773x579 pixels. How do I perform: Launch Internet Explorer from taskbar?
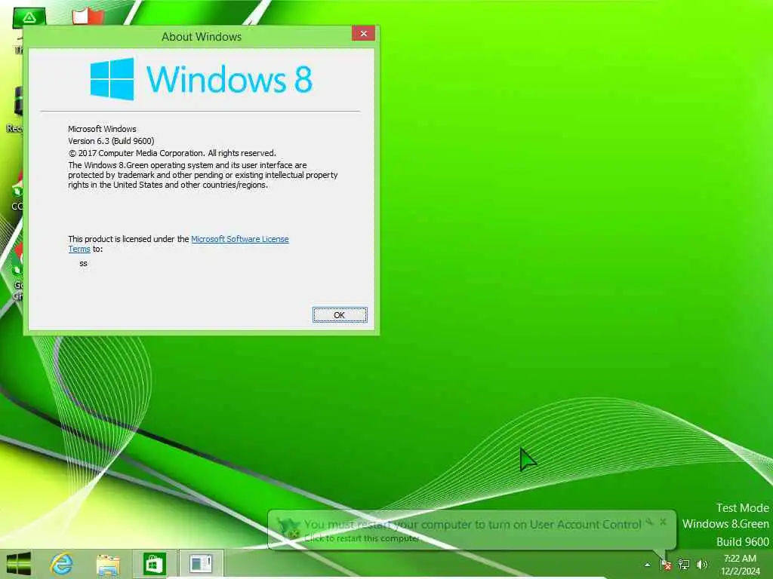62,564
